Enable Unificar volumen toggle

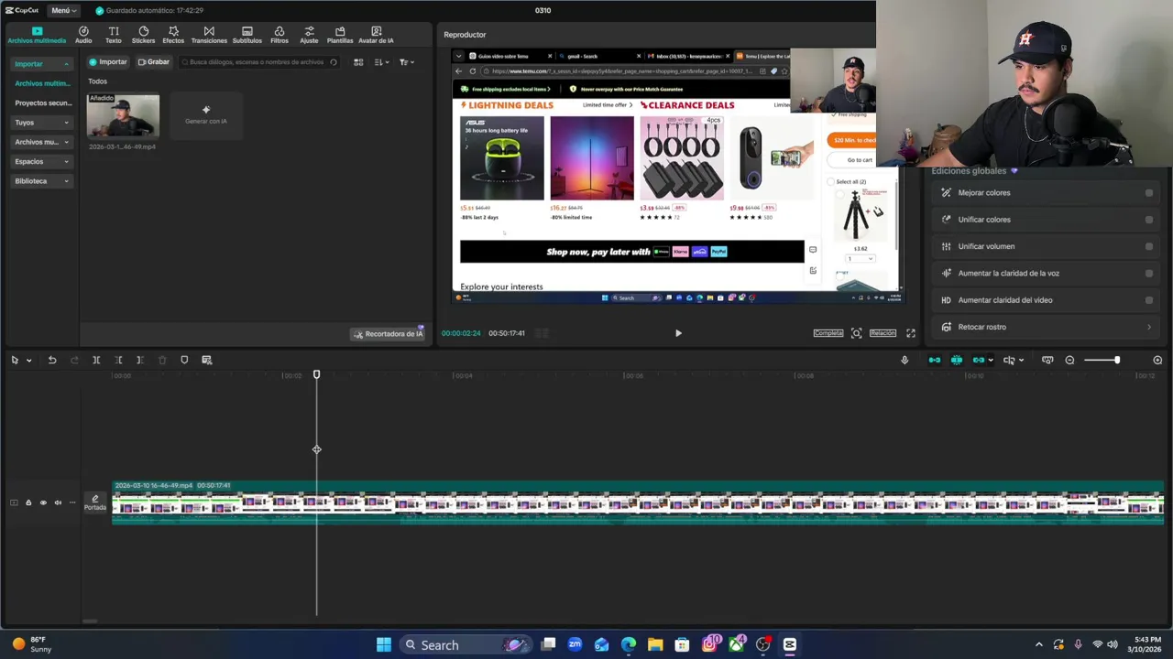1149,246
